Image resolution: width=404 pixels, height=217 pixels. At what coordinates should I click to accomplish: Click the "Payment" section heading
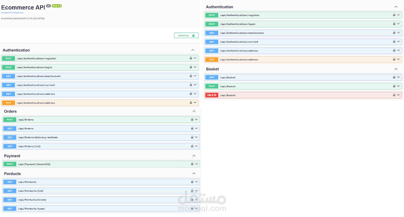tap(12, 156)
